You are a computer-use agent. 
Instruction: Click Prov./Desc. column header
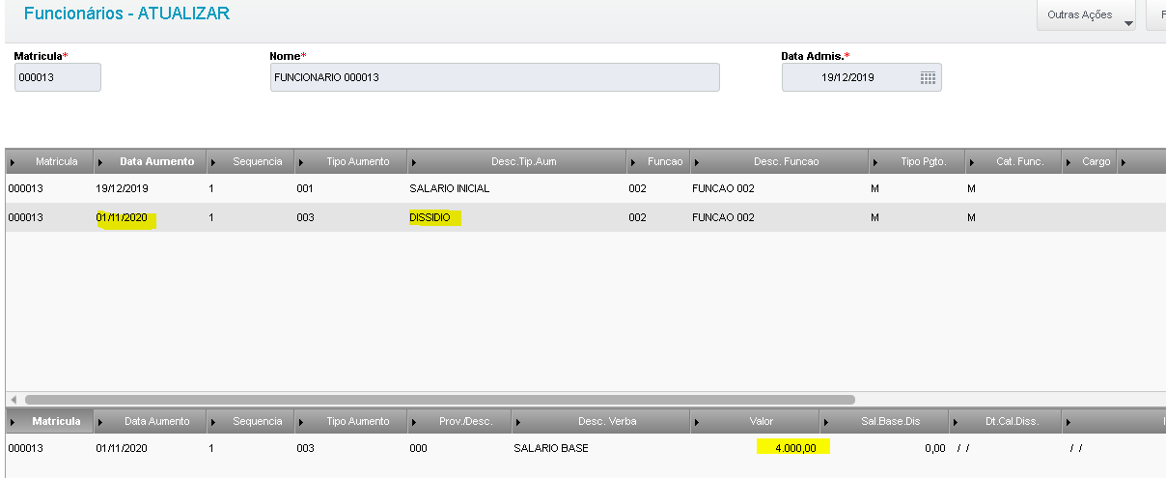(458, 421)
